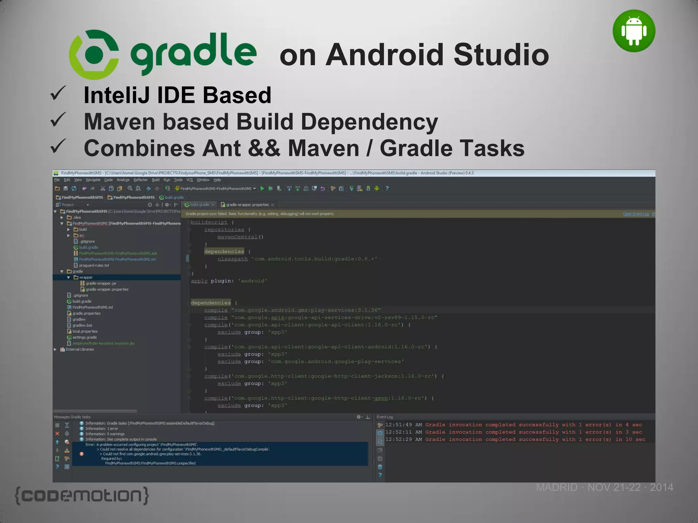The image size is (698, 523).
Task: Open the VCS menu
Action: tap(189, 180)
